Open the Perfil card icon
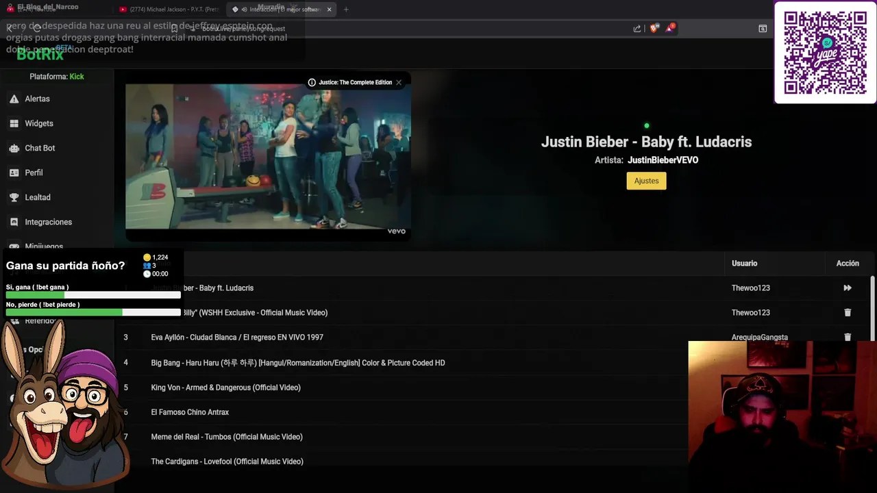 (14, 173)
